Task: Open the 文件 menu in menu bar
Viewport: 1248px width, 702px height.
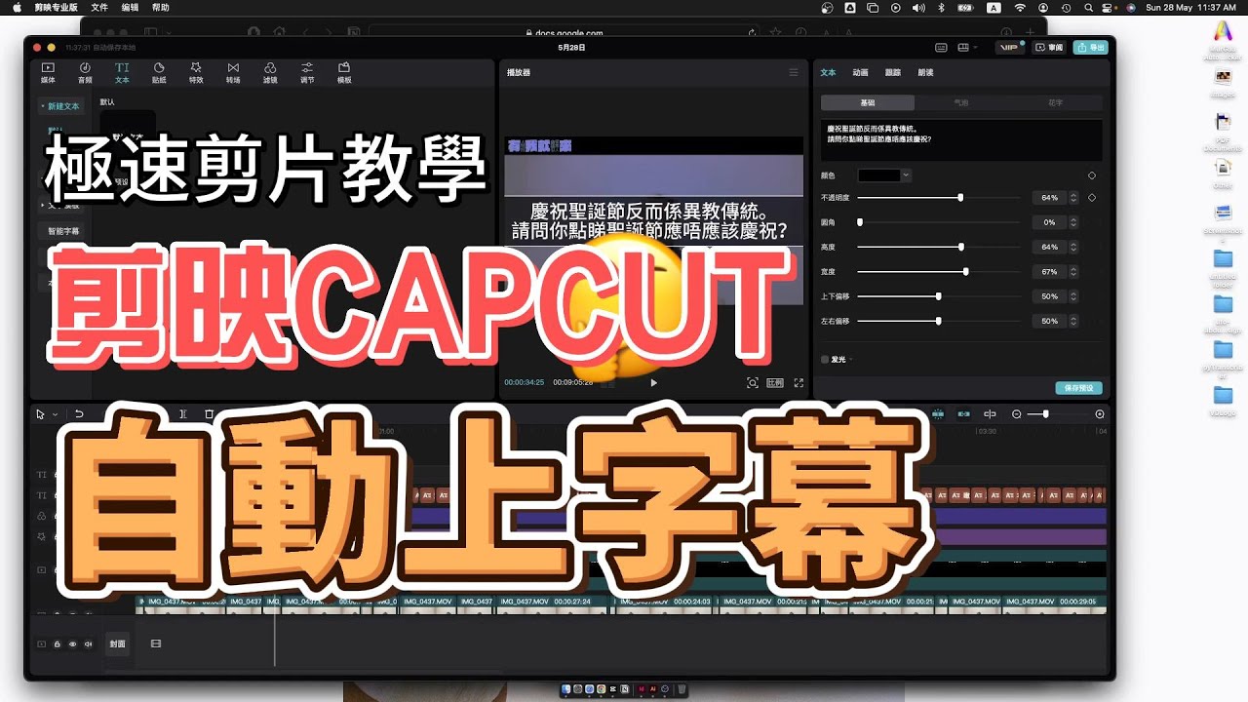Action: (x=99, y=7)
